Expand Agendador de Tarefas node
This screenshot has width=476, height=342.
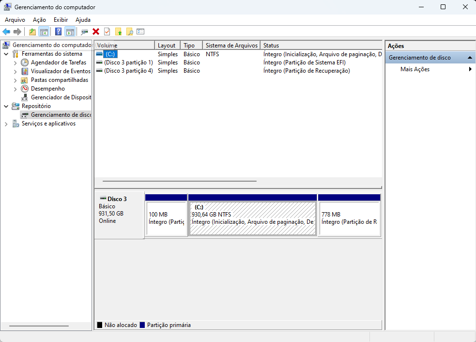[15, 62]
